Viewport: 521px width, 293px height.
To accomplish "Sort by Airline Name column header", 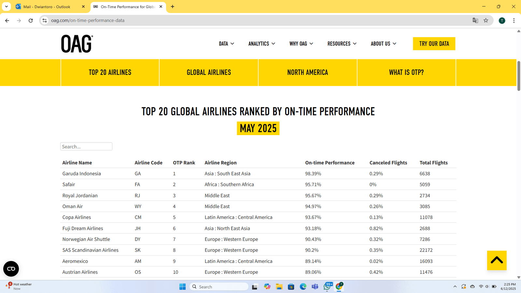I will (x=77, y=163).
